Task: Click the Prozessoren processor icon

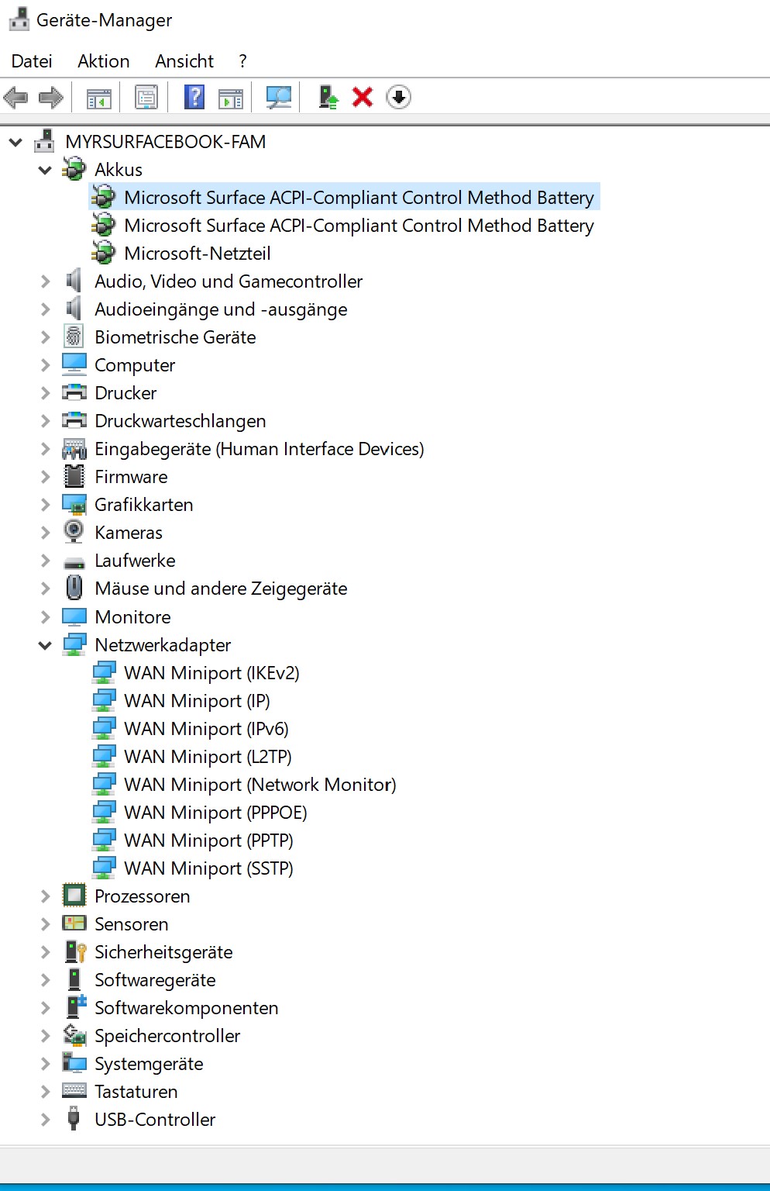Action: (x=74, y=896)
